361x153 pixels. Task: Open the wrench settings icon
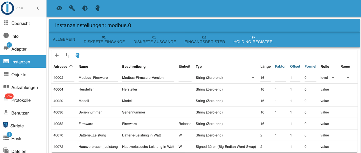[72, 8]
